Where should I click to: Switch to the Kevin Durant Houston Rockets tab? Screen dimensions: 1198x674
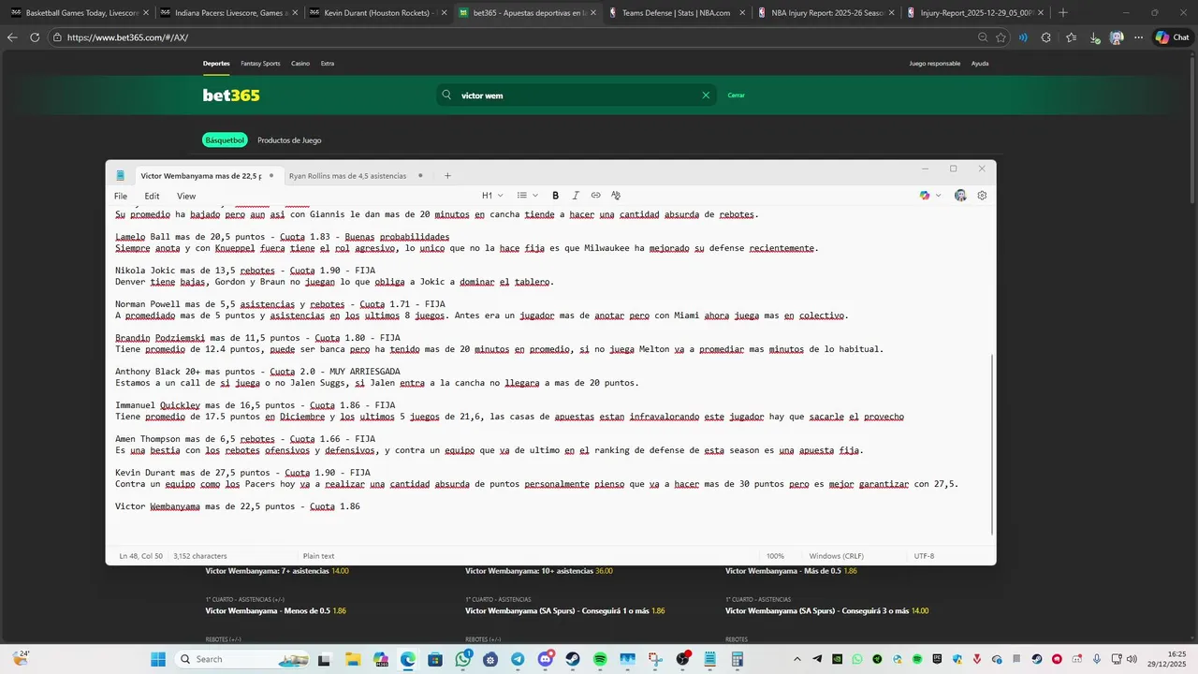point(378,13)
